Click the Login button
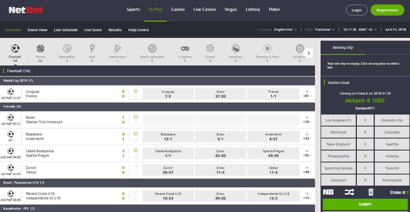 (356, 10)
